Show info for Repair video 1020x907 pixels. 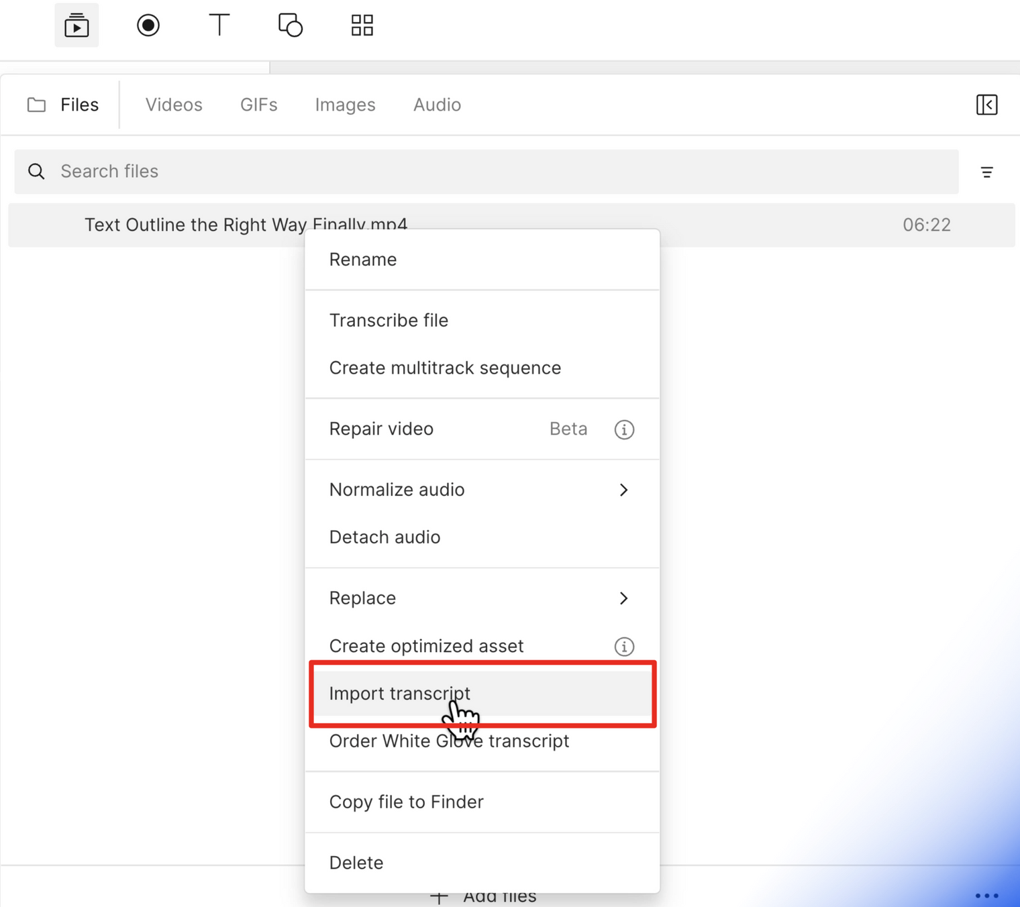pyautogui.click(x=624, y=429)
